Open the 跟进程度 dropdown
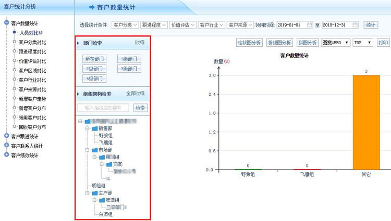The image size is (391, 221). tap(154, 25)
